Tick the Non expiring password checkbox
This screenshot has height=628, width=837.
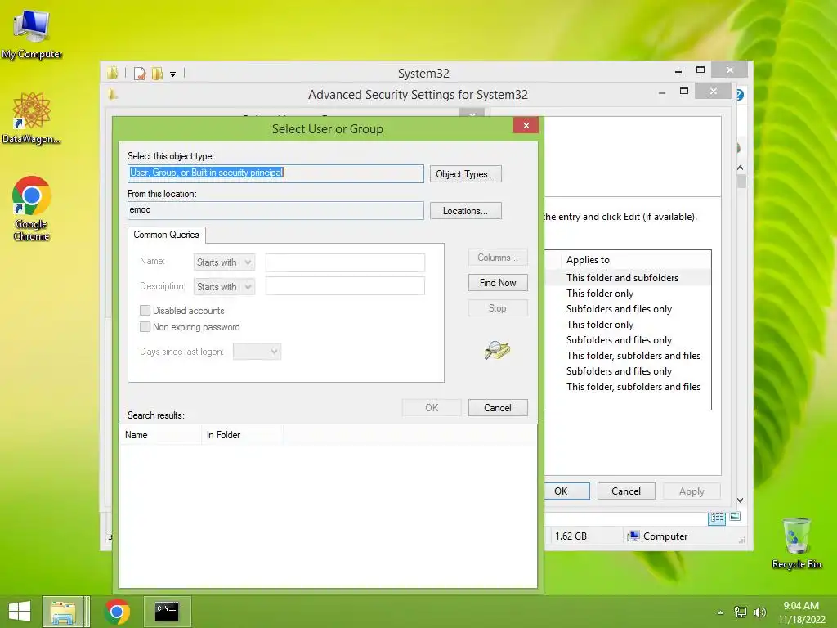145,327
